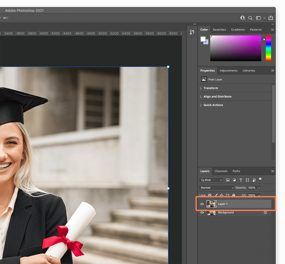Filter for pixel layers icon
Image resolution: width=285 pixels, height=264 pixels.
228,180
